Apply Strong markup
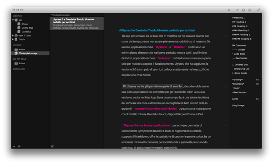 (238, 79)
